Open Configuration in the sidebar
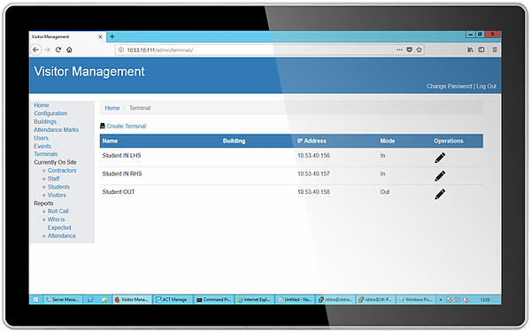The height and width of the screenshot is (331, 531). (50, 113)
